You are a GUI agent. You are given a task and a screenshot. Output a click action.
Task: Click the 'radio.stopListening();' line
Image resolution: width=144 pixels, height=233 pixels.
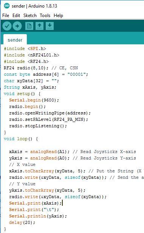pyautogui.click(x=38, y=126)
